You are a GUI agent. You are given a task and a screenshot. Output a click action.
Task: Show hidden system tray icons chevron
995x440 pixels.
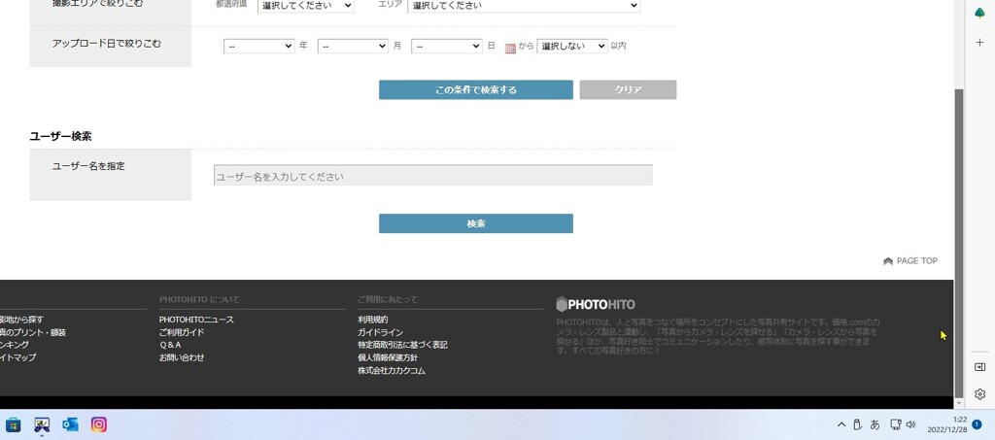[x=841, y=424]
